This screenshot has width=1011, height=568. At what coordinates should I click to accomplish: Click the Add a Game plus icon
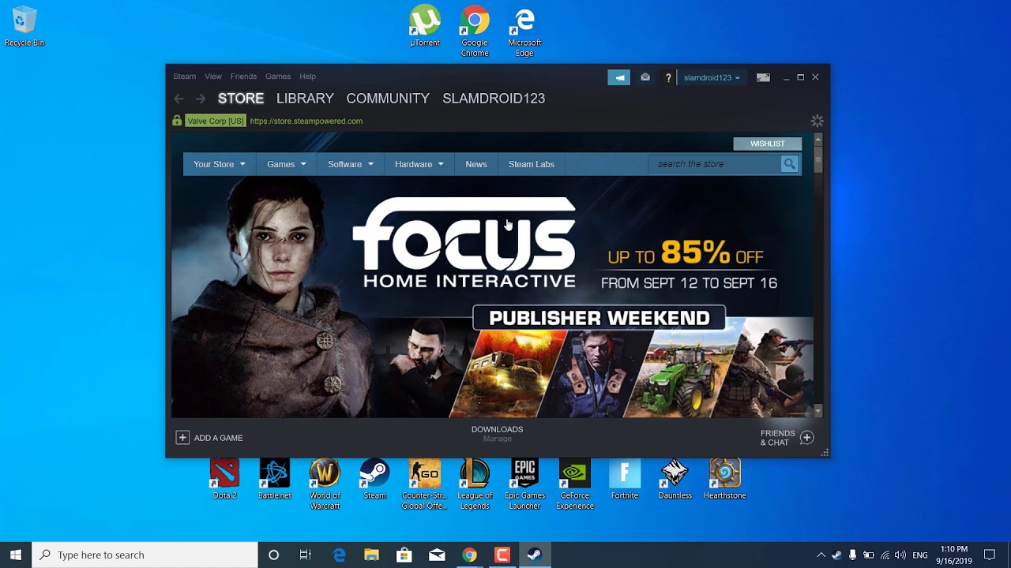[182, 437]
